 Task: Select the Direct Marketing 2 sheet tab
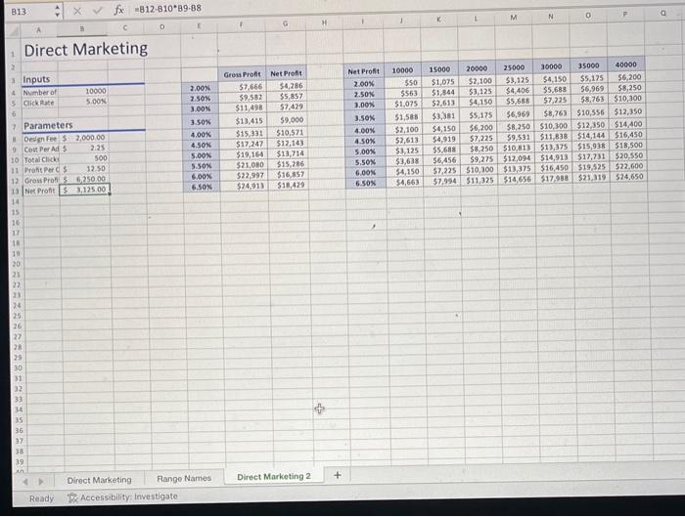(274, 476)
